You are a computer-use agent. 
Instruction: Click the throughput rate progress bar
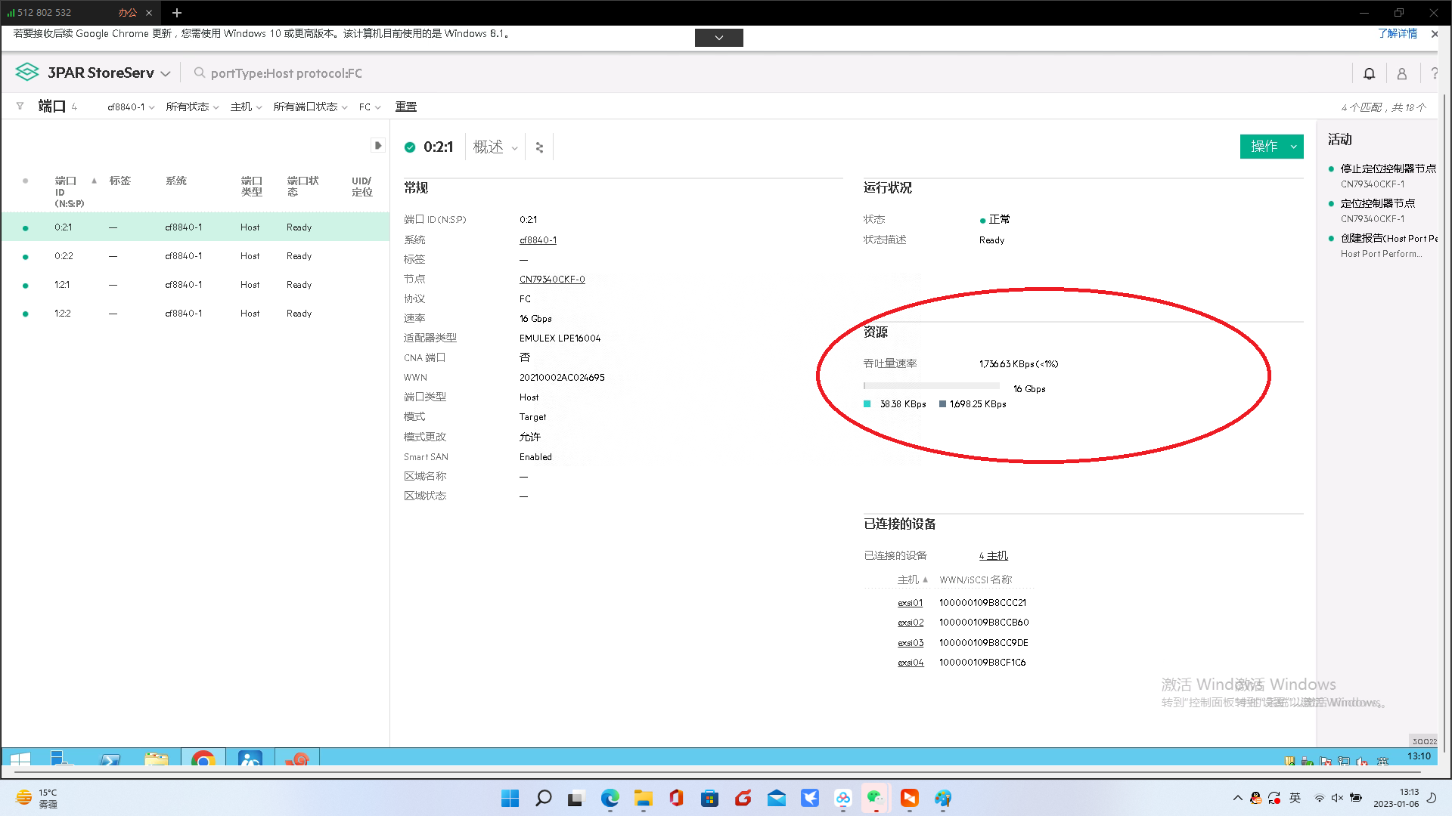tap(931, 386)
